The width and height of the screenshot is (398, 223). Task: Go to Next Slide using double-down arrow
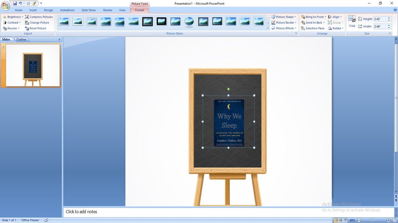click(396, 200)
